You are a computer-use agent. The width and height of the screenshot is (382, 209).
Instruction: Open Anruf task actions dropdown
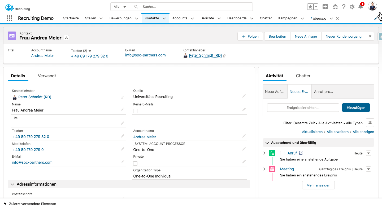[x=368, y=153]
